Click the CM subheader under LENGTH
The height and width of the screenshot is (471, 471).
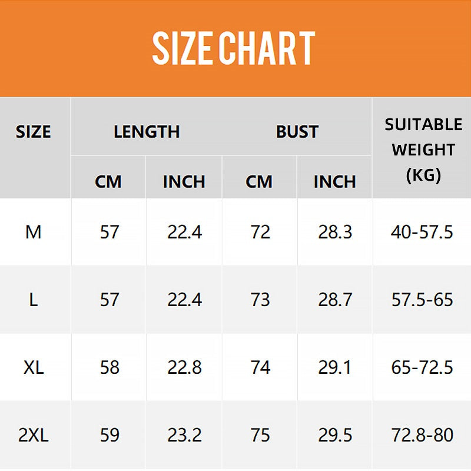click(108, 181)
